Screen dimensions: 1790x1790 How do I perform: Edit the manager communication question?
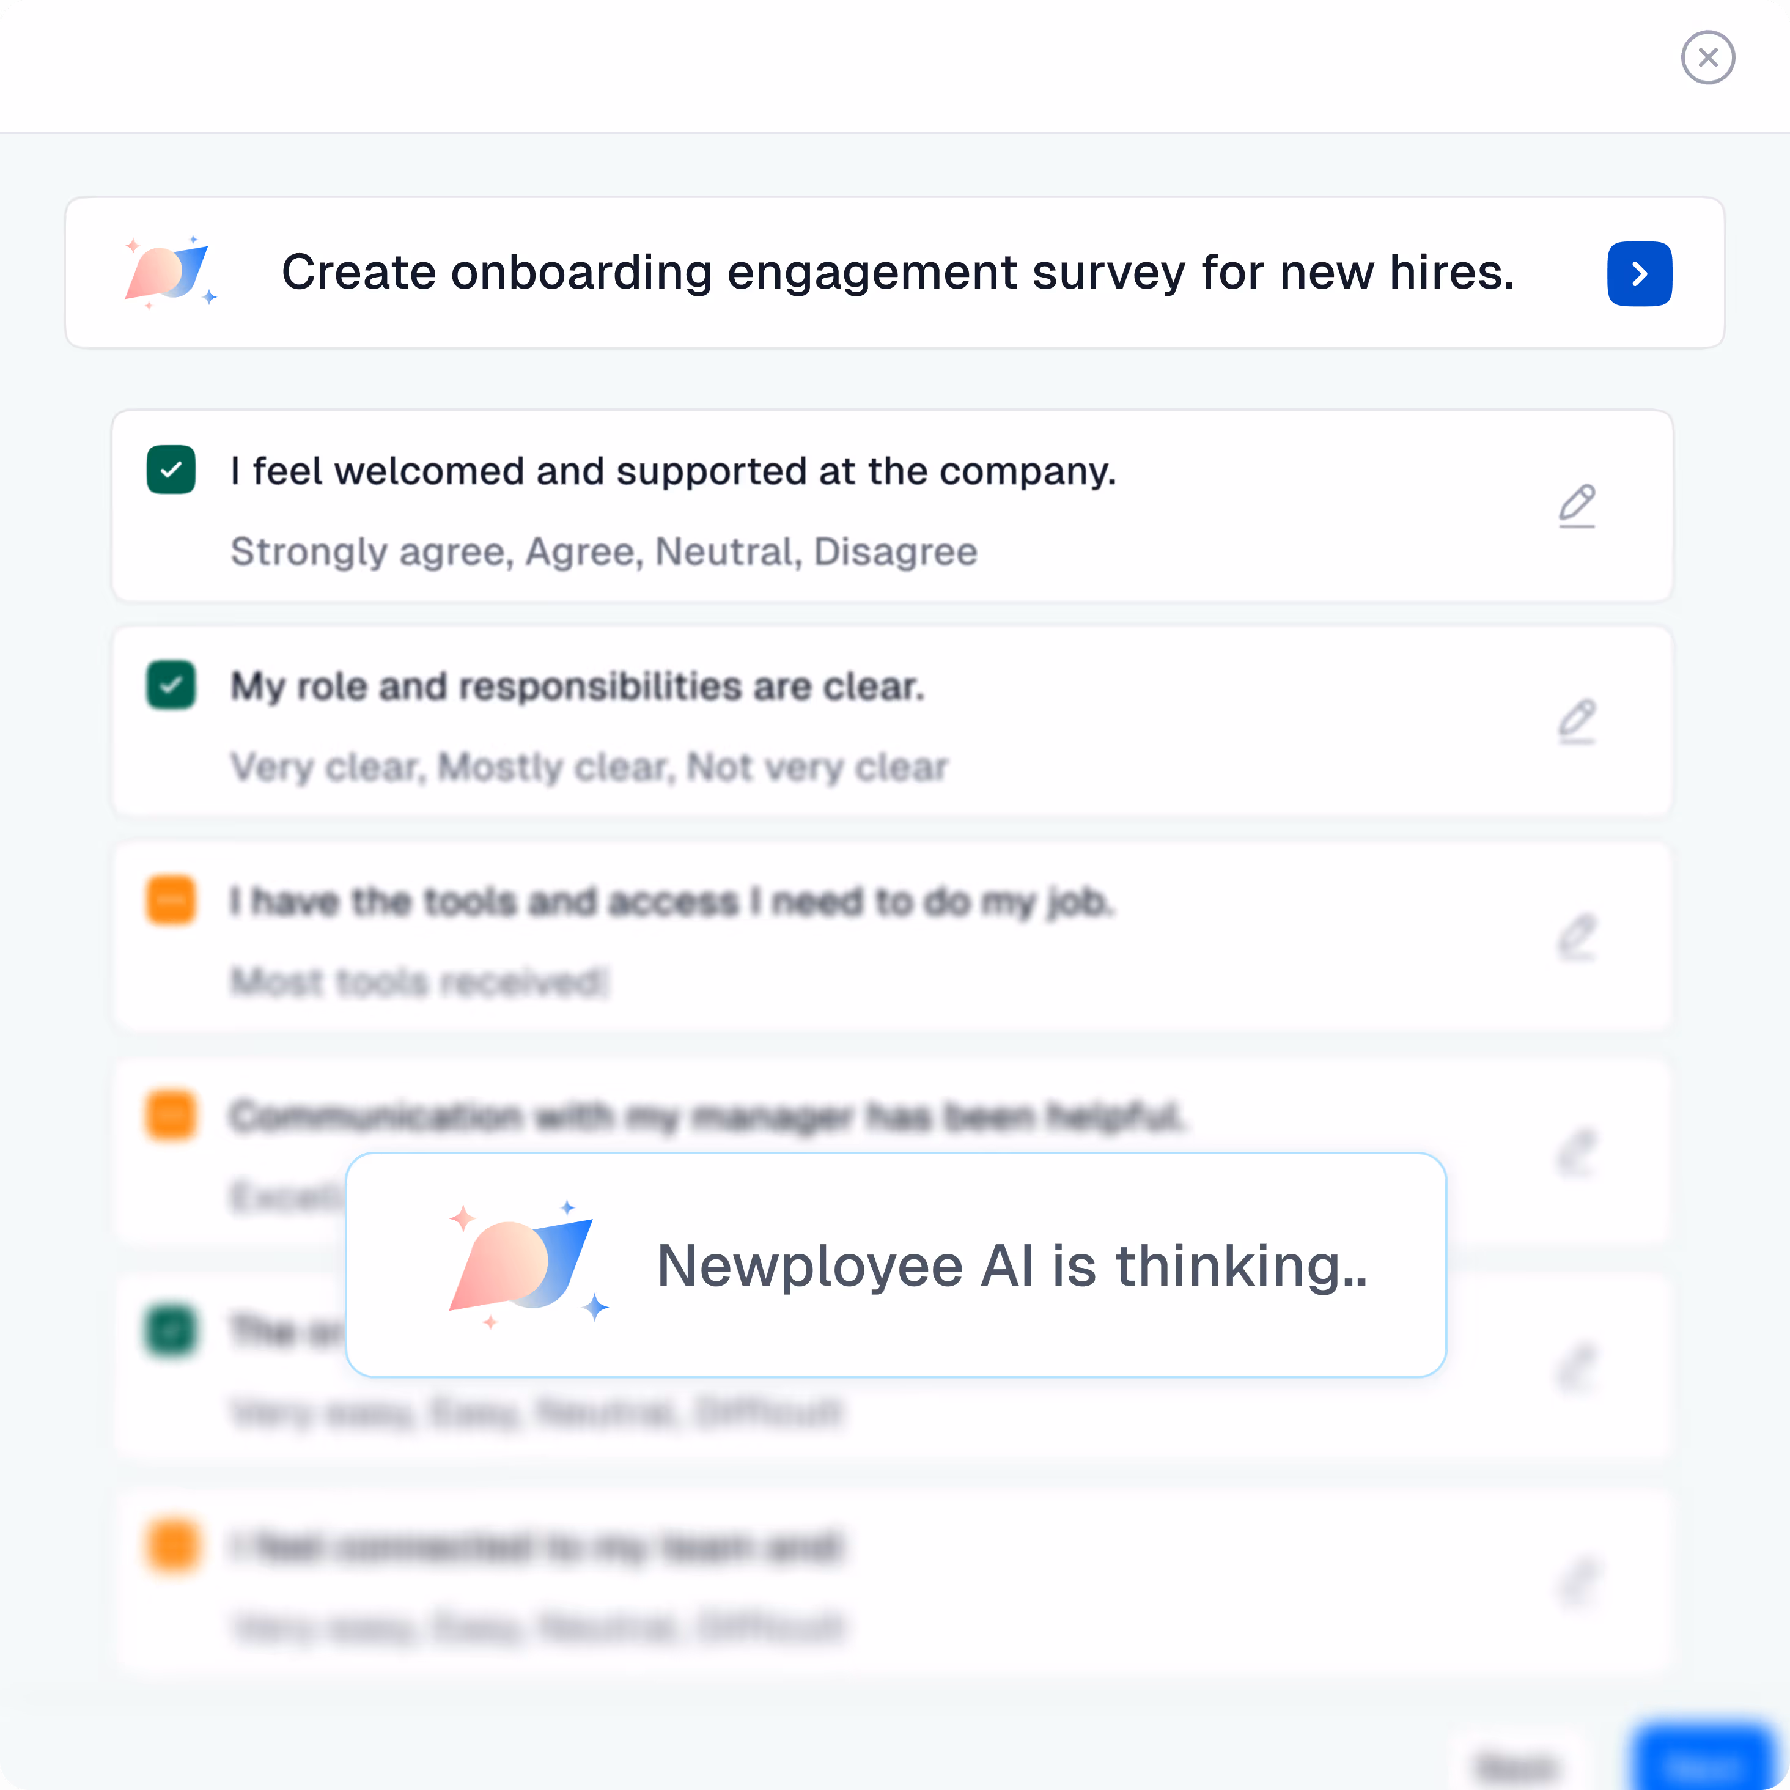[x=1577, y=1152]
